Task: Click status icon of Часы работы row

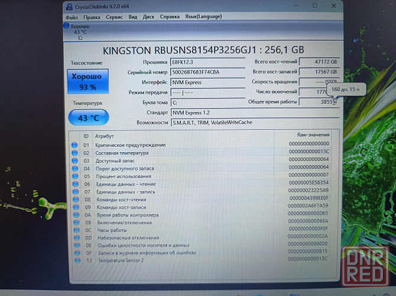Action: click(x=77, y=230)
